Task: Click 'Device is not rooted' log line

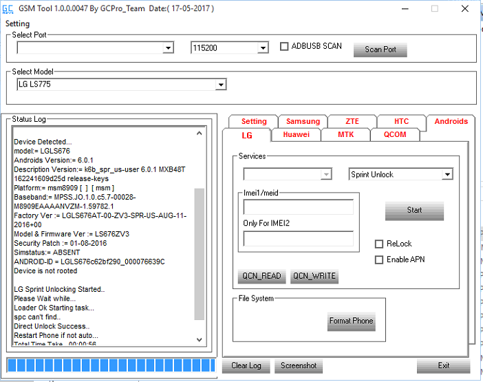Action: pos(45,270)
